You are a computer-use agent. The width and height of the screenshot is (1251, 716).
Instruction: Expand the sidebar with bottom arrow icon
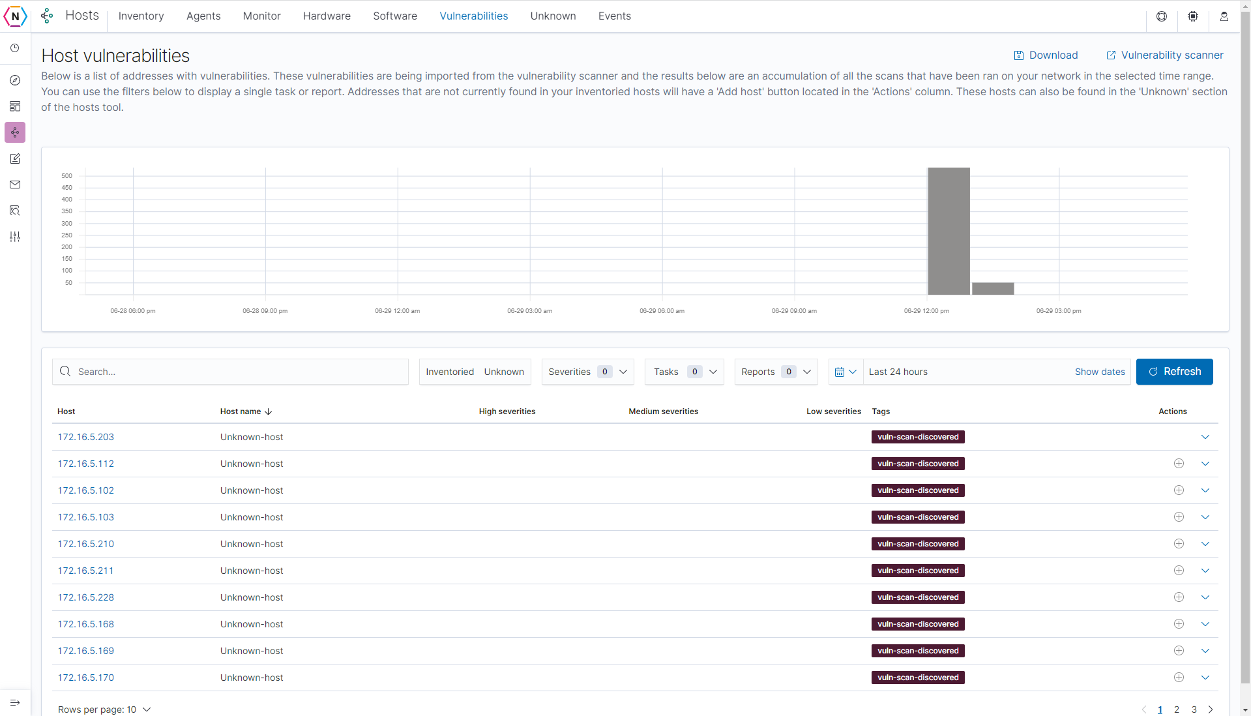coord(15,702)
